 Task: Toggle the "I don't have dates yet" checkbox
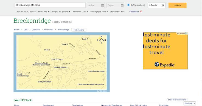(128, 5)
